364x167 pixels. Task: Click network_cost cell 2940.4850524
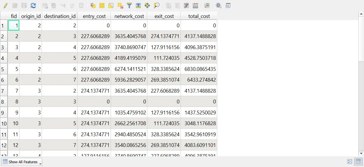(x=129, y=134)
